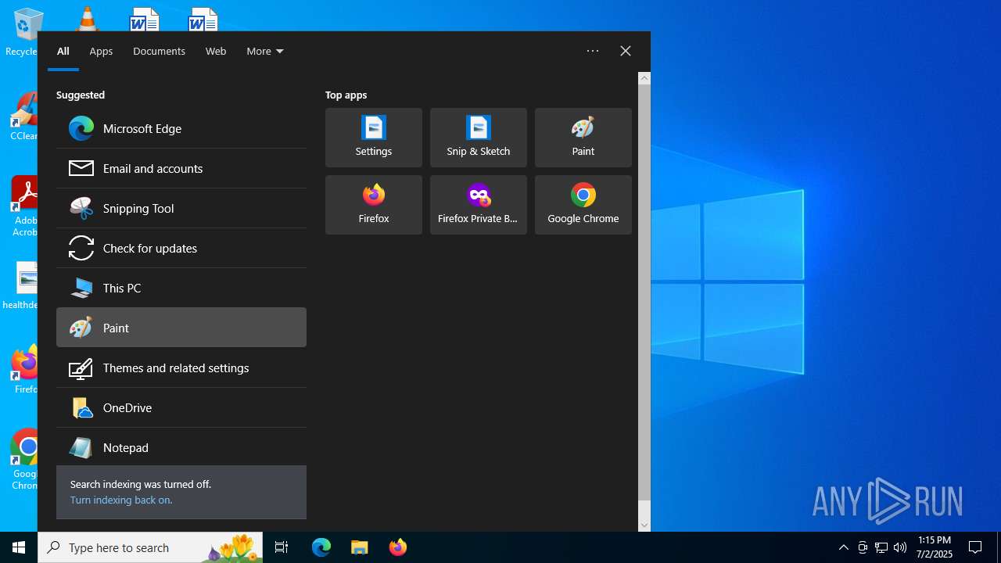Select Check for updates suggestion

click(x=181, y=248)
